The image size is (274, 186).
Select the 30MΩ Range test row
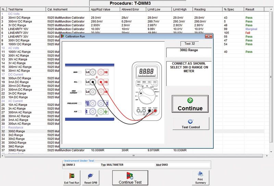pos(21,150)
